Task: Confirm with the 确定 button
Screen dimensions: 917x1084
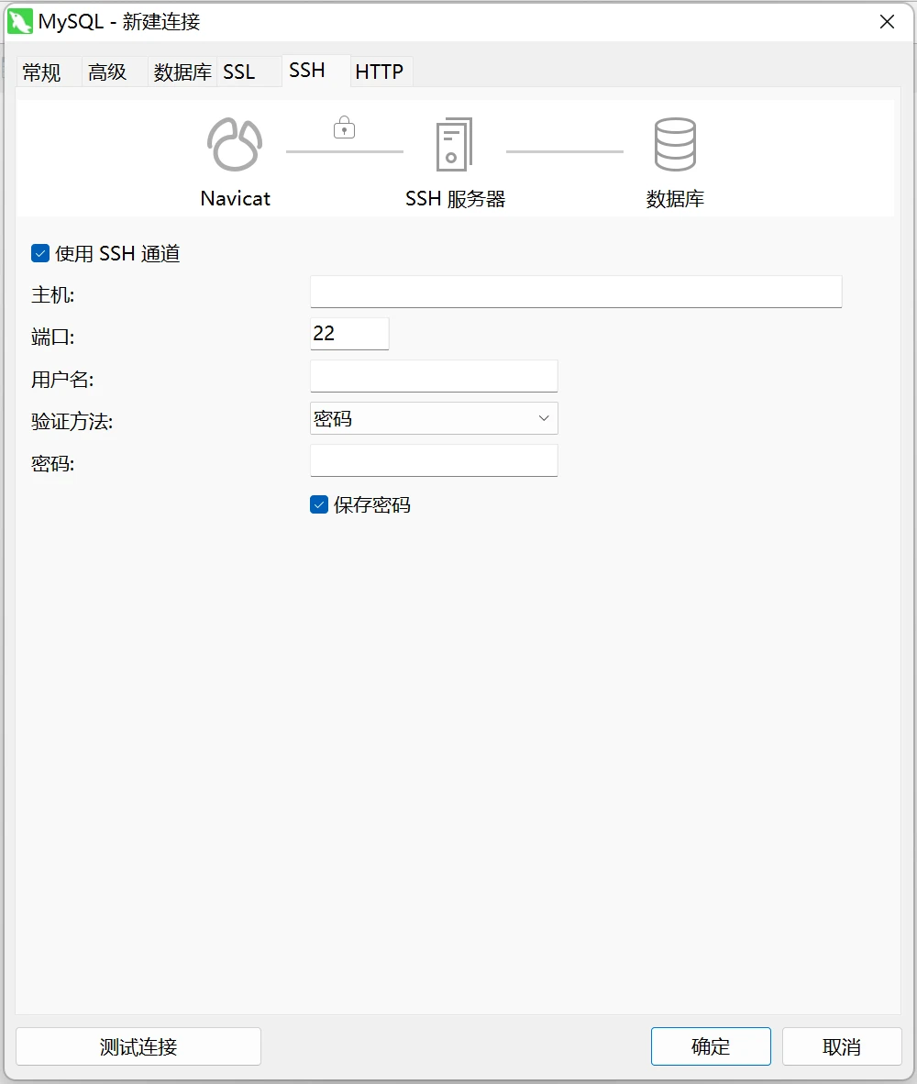Action: coord(711,1046)
